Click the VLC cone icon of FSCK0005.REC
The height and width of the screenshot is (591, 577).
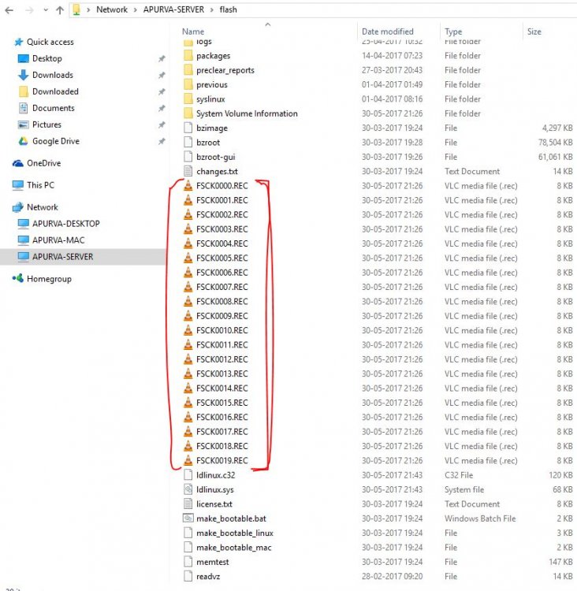[x=188, y=258]
